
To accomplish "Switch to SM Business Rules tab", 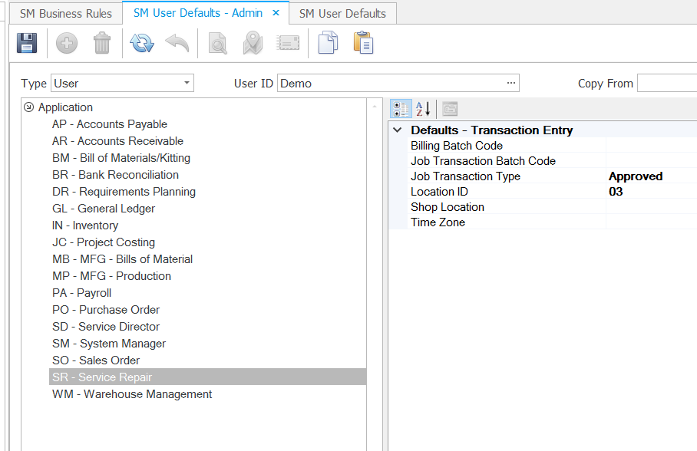I will pos(65,13).
